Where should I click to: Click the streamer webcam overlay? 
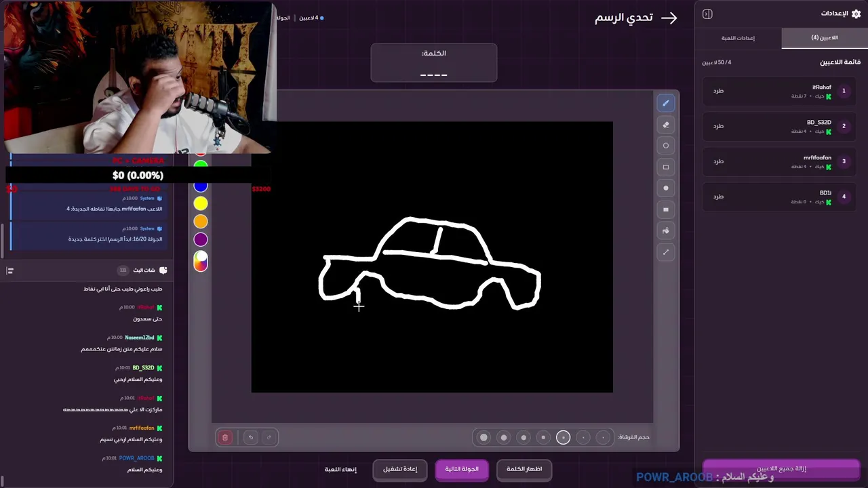[138, 77]
